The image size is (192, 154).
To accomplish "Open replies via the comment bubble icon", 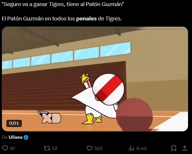I will pyautogui.click(x=5, y=148).
